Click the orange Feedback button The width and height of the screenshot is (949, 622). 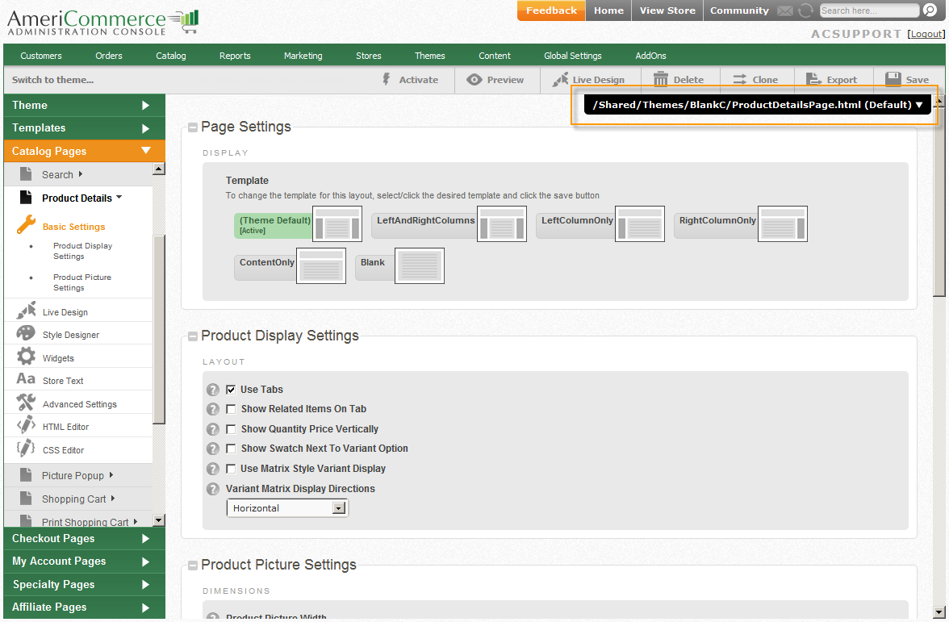tap(551, 10)
